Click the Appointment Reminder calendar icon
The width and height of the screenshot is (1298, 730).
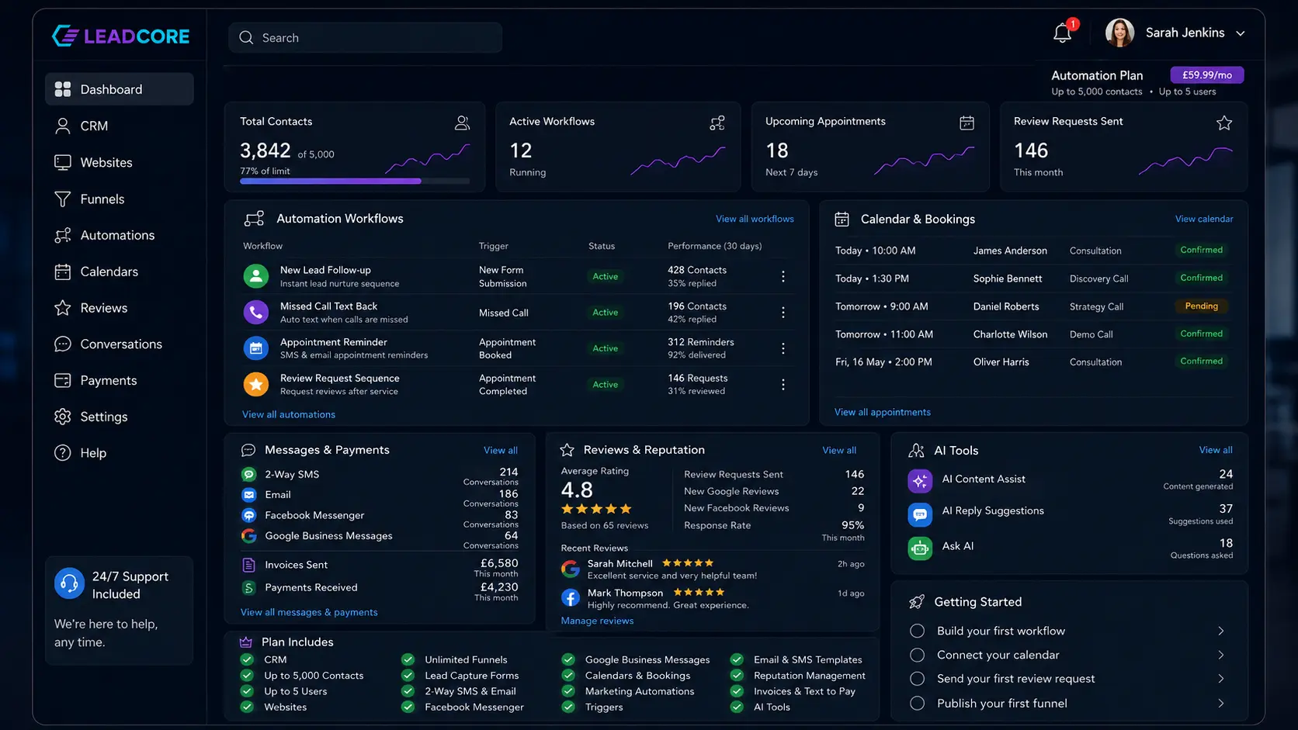(x=255, y=348)
